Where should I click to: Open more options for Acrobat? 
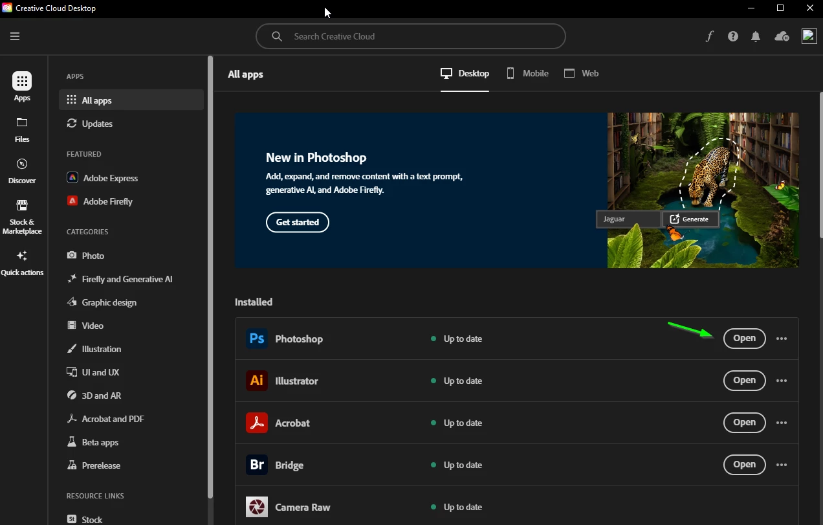click(x=782, y=423)
